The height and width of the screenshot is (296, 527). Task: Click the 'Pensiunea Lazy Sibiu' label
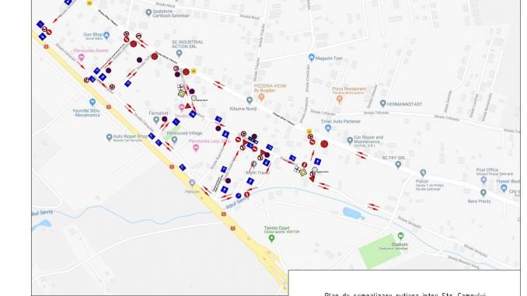pyautogui.click(x=210, y=141)
